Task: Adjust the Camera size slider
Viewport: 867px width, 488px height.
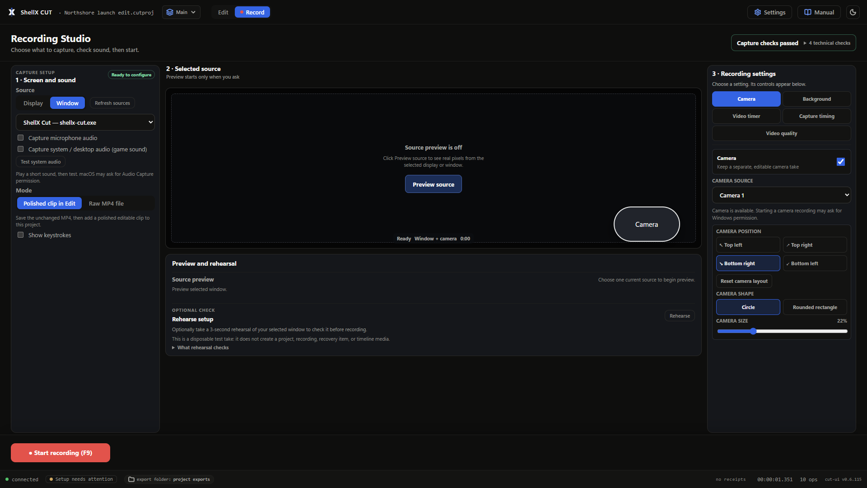Action: [782, 331]
